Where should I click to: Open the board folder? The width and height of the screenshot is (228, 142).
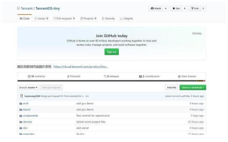(27, 109)
